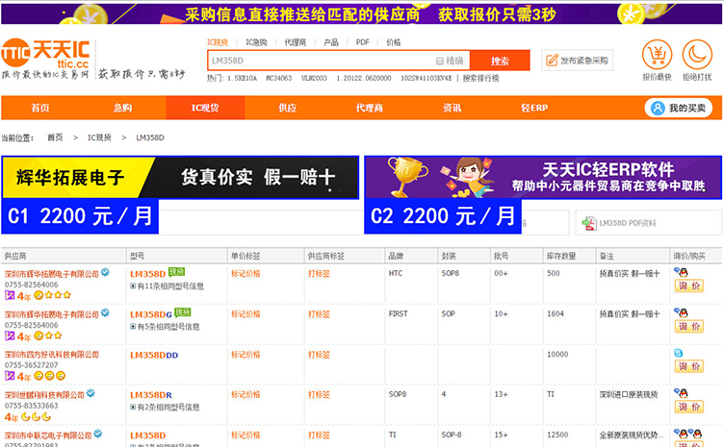Click the verified badge next to 深圳市中联芯电子有限公司
724x447 pixels.
[98, 434]
